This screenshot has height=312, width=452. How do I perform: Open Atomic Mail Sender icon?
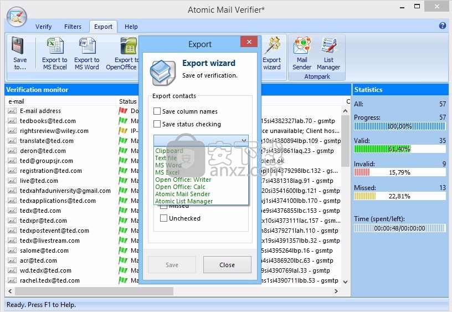[x=302, y=45]
